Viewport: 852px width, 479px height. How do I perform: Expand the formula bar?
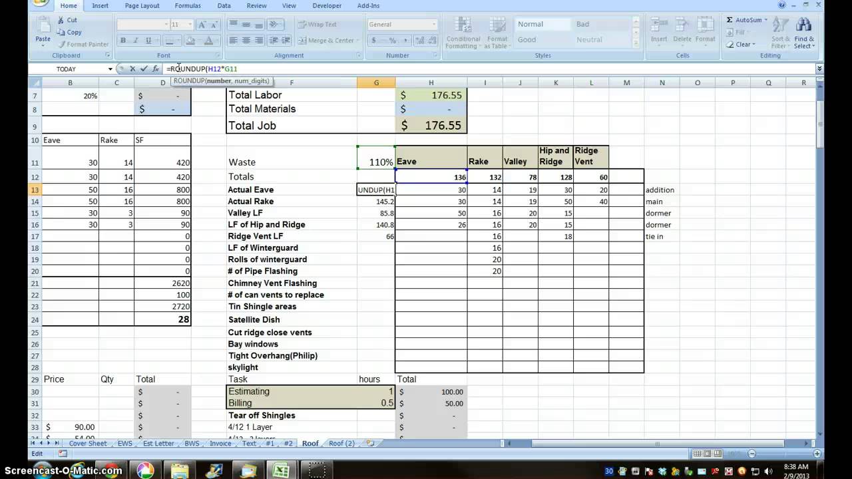coord(819,69)
